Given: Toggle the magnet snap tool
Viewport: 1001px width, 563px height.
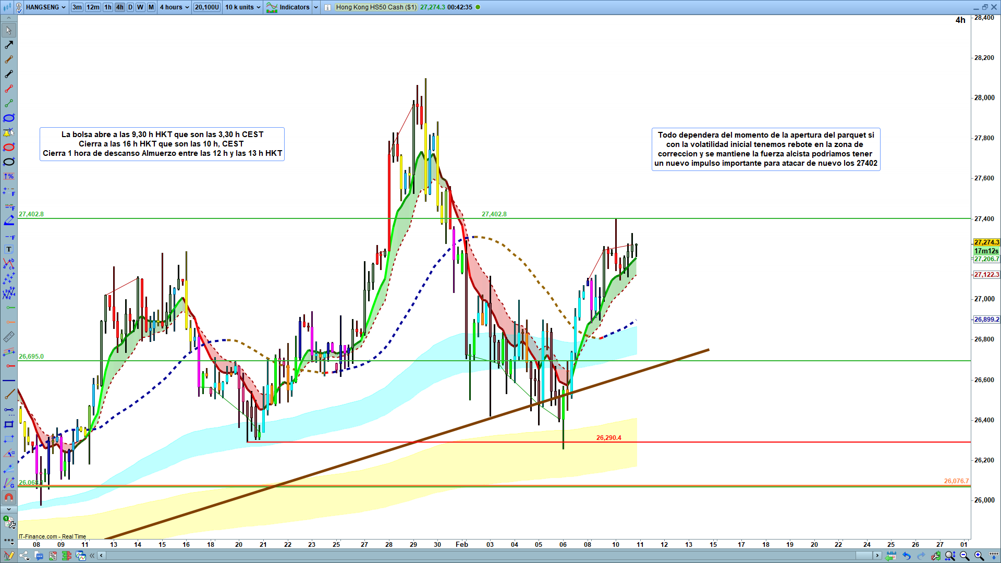Looking at the screenshot, I should pos(9,497).
